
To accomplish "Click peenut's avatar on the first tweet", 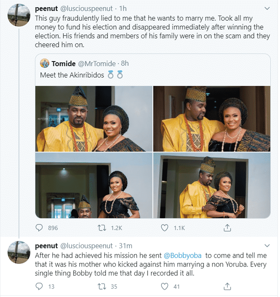I will coord(19,16).
